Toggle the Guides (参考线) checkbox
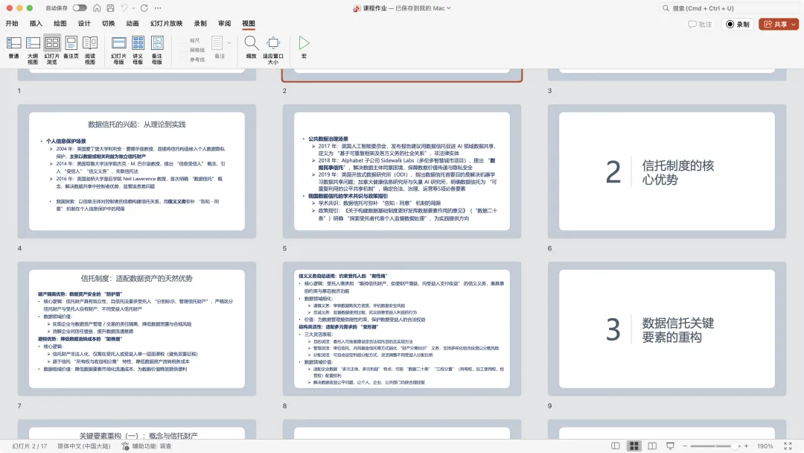Image resolution: width=804 pixels, height=453 pixels. point(183,60)
